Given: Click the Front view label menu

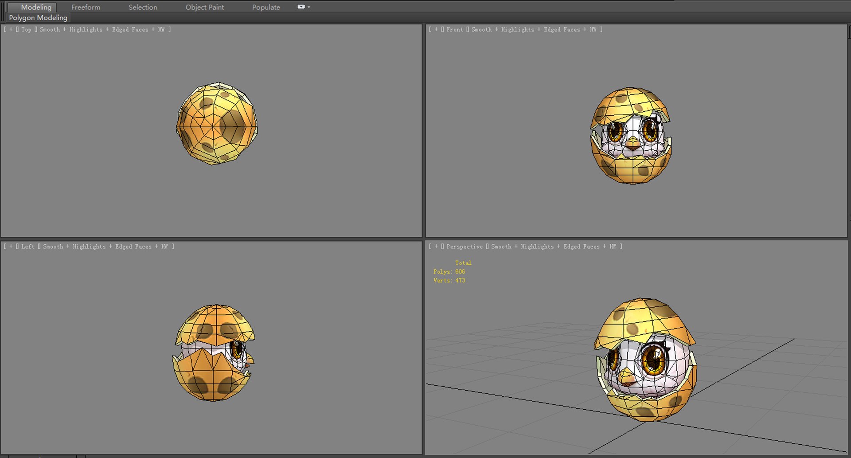Looking at the screenshot, I should 454,29.
